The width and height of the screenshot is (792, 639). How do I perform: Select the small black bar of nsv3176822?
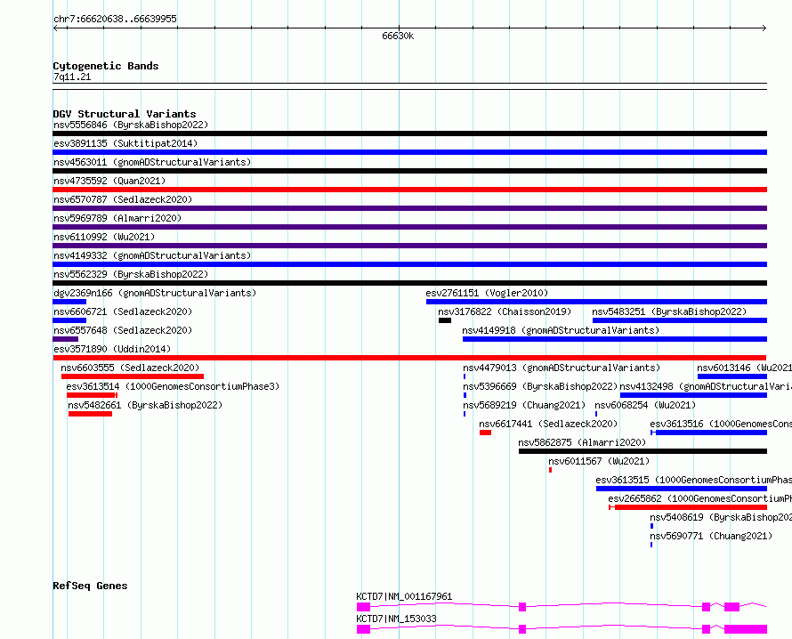[444, 320]
